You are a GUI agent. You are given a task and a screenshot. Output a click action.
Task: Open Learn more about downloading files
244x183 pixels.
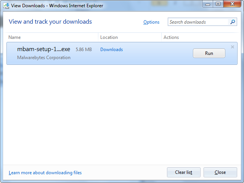pyautogui.click(x=45, y=173)
